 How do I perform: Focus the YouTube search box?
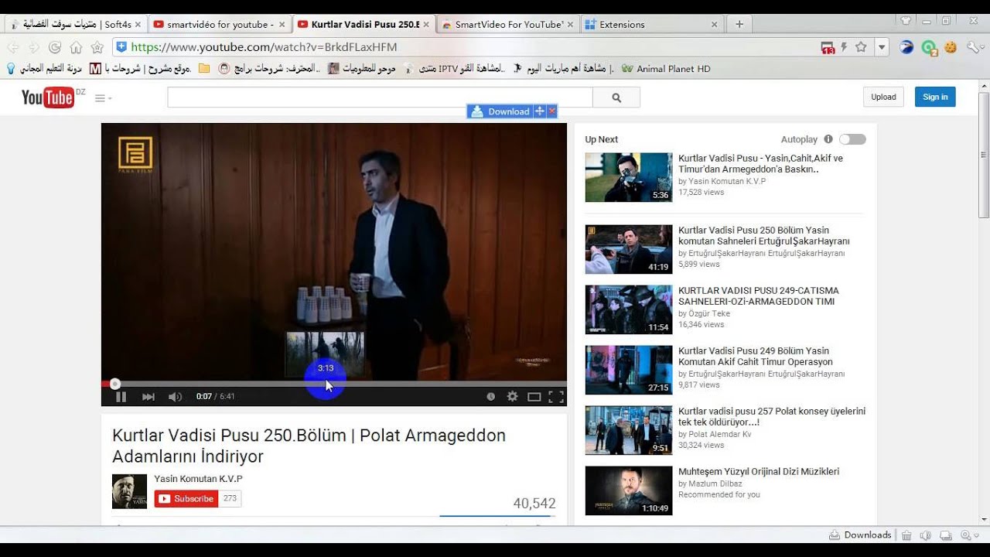380,97
